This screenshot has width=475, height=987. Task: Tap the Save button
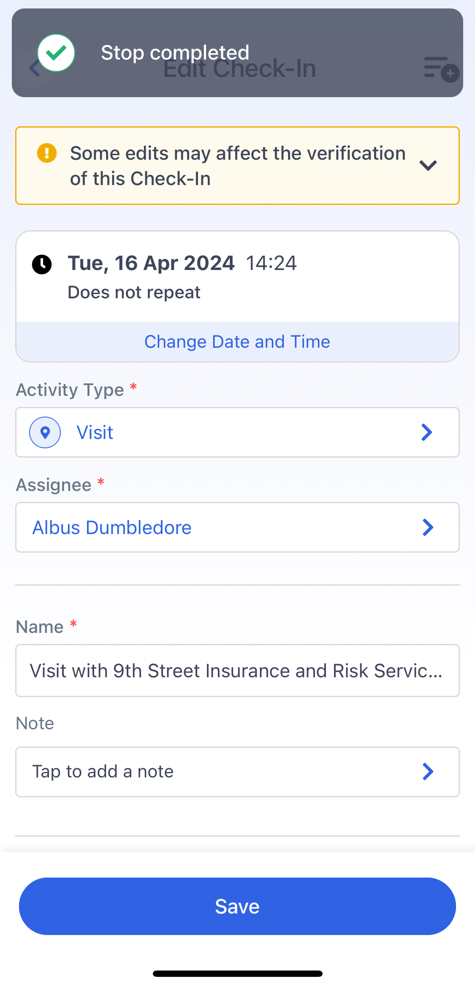point(237,906)
